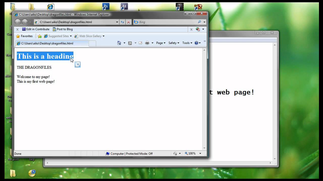Click the text 'This is my first web page!'
The width and height of the screenshot is (323, 181).
(36, 81)
